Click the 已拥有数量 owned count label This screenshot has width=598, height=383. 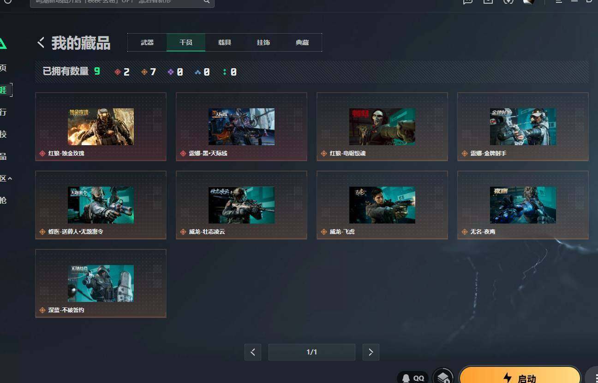point(66,71)
